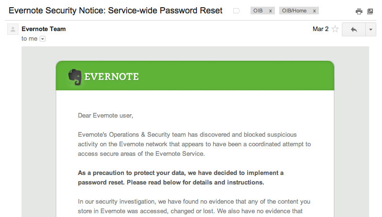The height and width of the screenshot is (217, 382).
Task: Click the Evernote elephant logo
Action: point(75,76)
